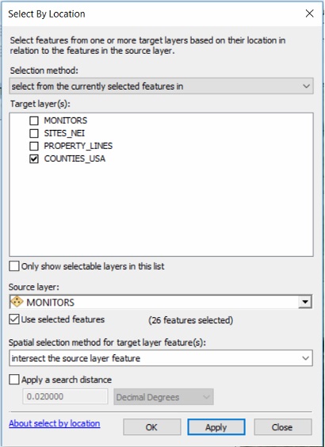Uncheck the COUNTIES_USA target layer

click(34, 159)
